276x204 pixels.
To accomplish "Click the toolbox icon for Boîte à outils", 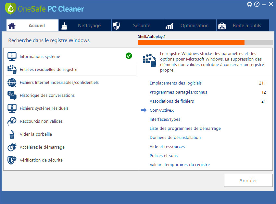I will [x=222, y=26].
